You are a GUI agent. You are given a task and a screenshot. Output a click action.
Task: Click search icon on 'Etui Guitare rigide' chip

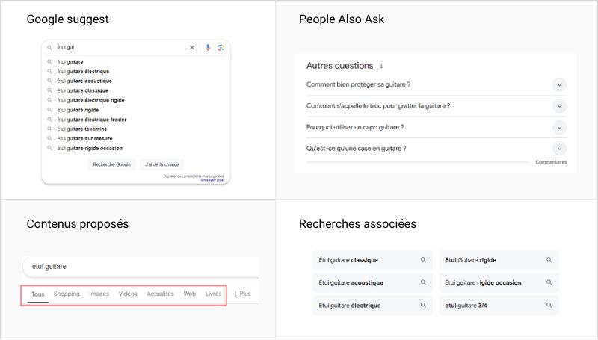(x=549, y=260)
